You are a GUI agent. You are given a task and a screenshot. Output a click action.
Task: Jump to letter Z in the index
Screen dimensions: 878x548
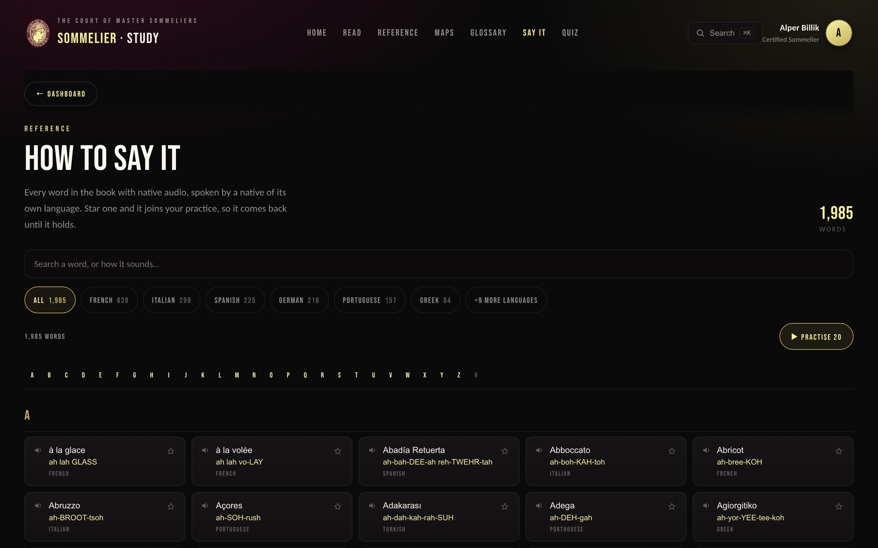coord(459,375)
